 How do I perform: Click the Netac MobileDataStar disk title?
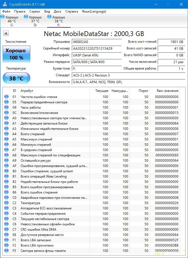coord(94,34)
